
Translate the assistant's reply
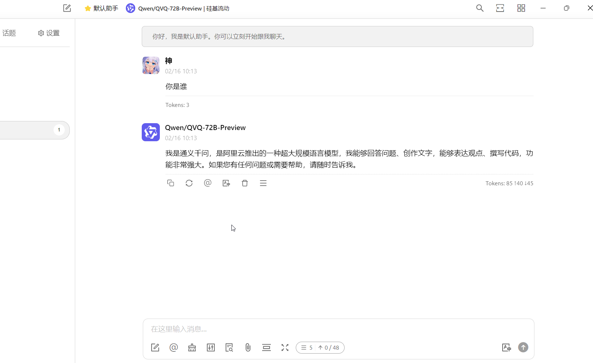226,183
